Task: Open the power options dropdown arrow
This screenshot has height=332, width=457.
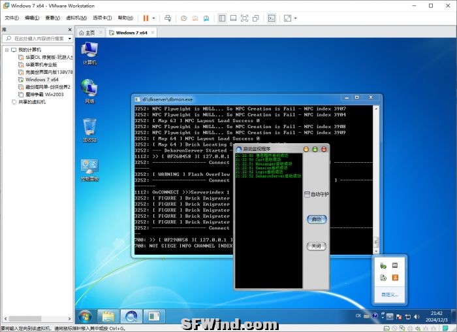Action: click(x=153, y=18)
